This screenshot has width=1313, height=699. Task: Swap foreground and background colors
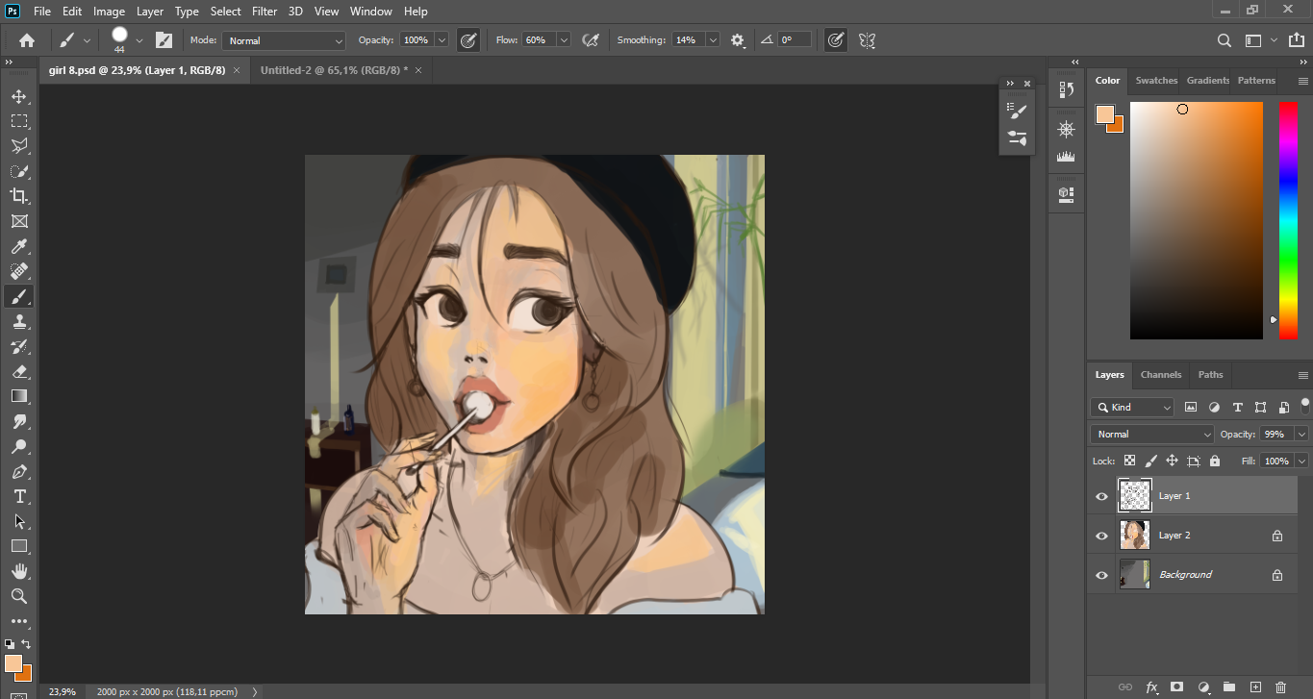[x=26, y=644]
